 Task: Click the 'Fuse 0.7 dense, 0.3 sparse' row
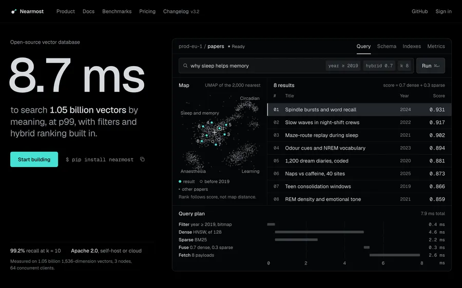[x=312, y=248]
